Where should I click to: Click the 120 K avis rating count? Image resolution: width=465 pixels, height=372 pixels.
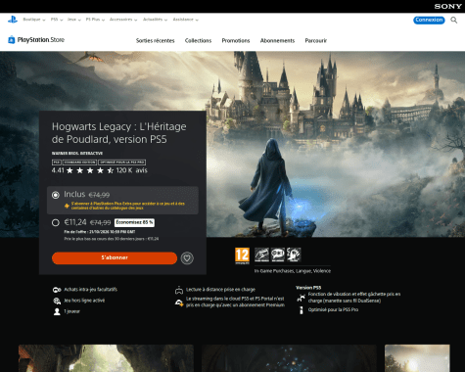132,170
